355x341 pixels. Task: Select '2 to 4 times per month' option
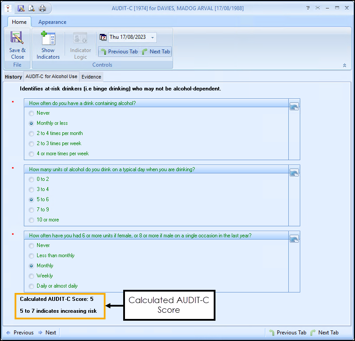click(31, 134)
